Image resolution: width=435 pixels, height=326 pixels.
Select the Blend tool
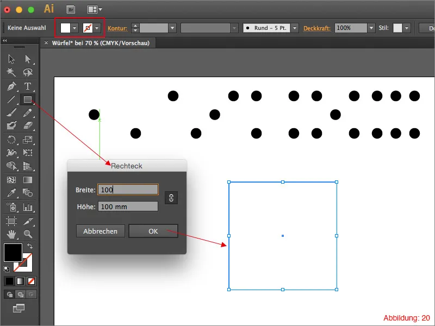pyautogui.click(x=28, y=193)
